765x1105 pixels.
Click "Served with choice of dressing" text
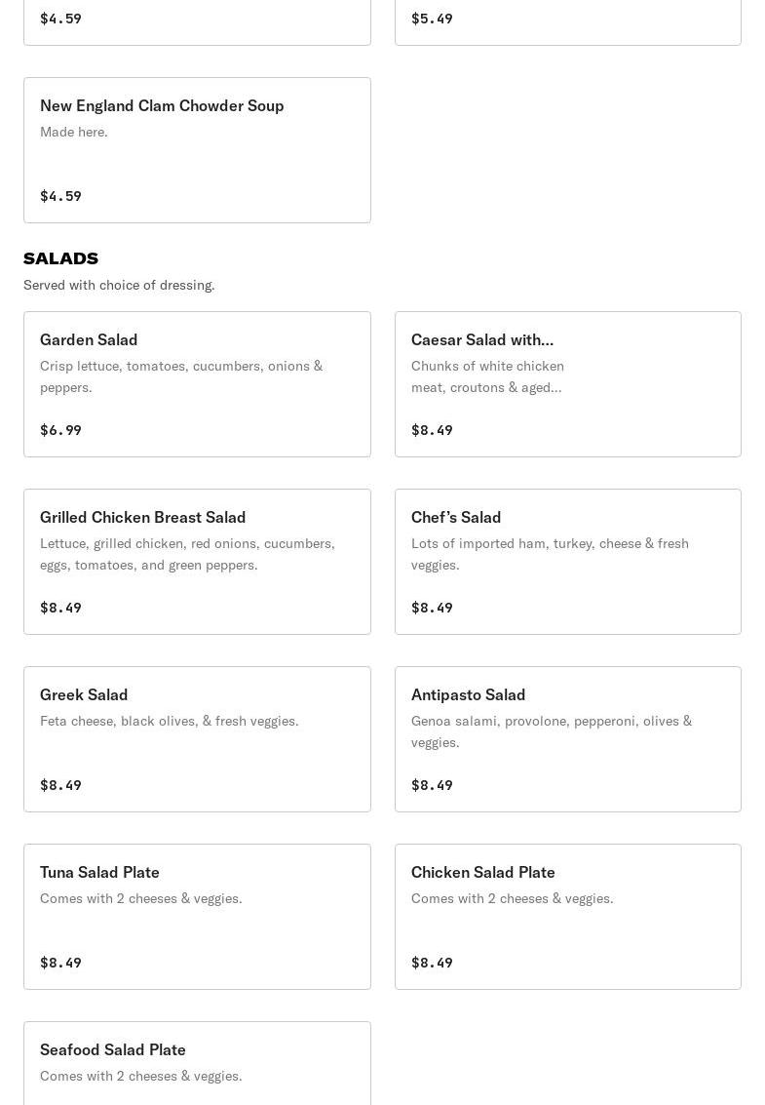coord(119,285)
